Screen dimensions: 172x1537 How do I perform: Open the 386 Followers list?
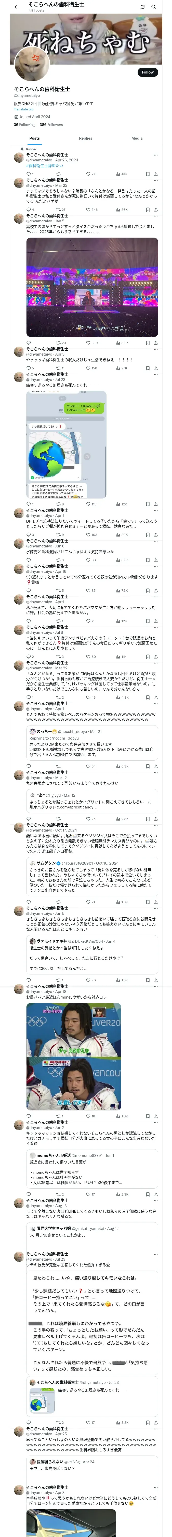(x=51, y=125)
